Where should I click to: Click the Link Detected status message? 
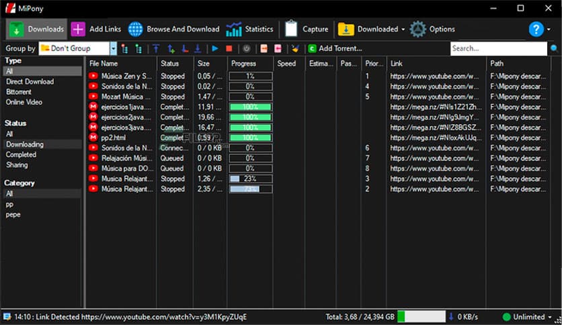(x=130, y=317)
